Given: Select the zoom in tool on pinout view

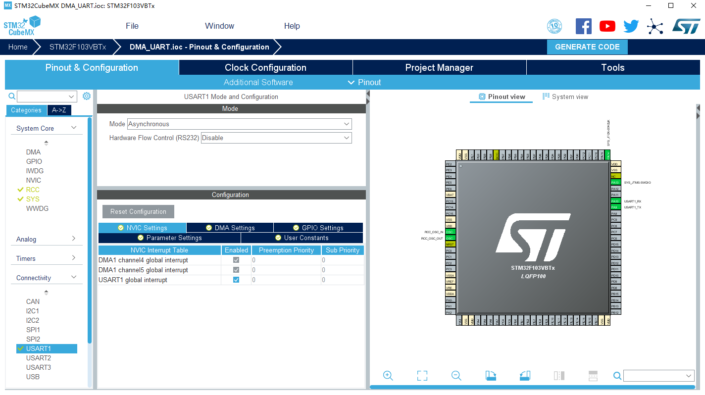Looking at the screenshot, I should (x=388, y=375).
